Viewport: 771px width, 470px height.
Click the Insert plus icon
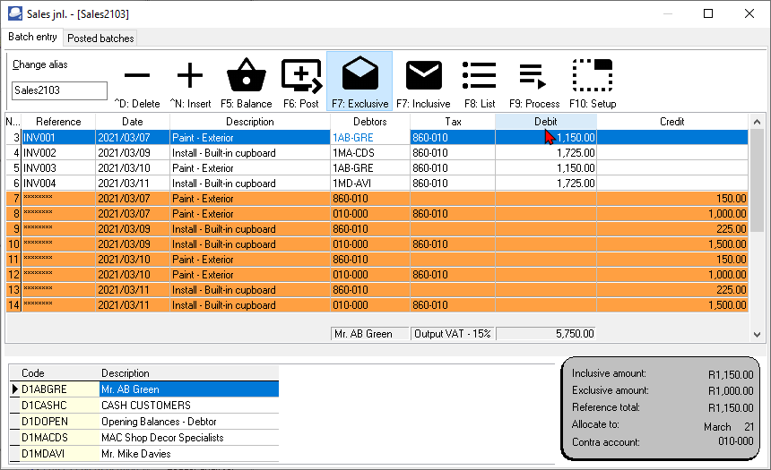click(x=190, y=75)
